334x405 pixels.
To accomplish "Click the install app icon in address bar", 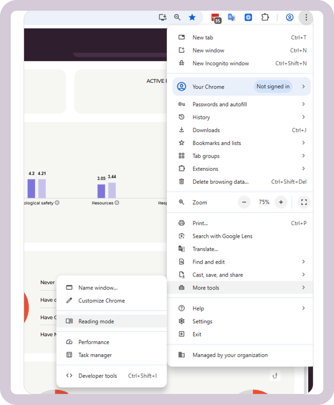I will 163,17.
